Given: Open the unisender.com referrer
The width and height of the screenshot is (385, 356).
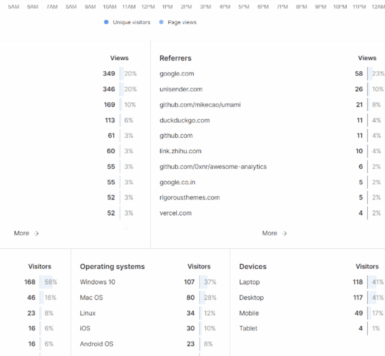Looking at the screenshot, I should pyautogui.click(x=181, y=89).
